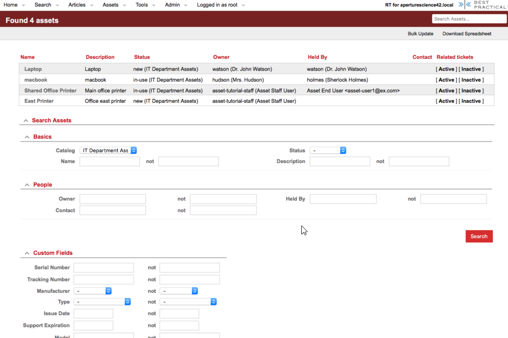
Task: Open the Articles menu
Action: tap(77, 5)
